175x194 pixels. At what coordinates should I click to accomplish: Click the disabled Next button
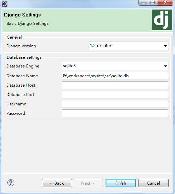click(x=88, y=183)
